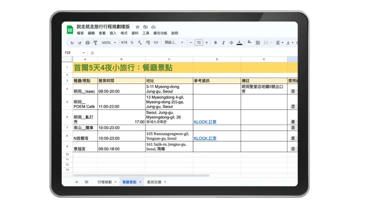Open the all sheets list icon
370x208 pixels.
click(86, 182)
